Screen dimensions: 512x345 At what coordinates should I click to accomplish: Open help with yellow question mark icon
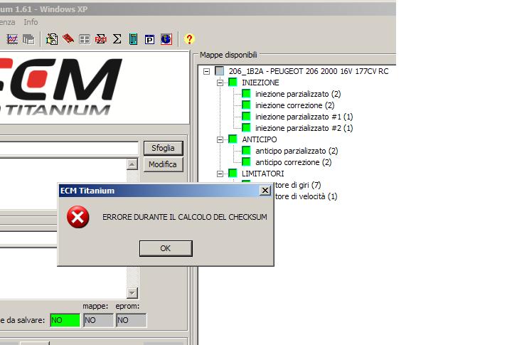pos(189,39)
